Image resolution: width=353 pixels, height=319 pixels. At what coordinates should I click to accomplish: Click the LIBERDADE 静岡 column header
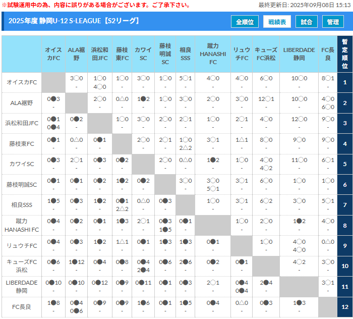pos(299,54)
